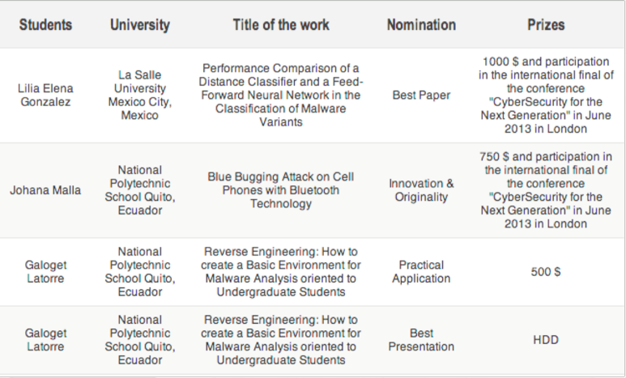The image size is (626, 378).
Task: Select the HDD prize cell
Action: (x=546, y=340)
